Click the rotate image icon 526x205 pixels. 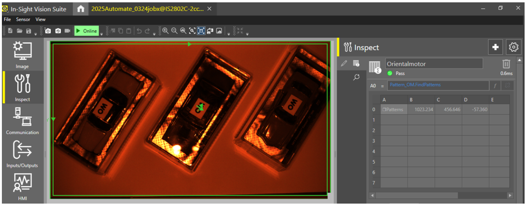[x=210, y=31]
